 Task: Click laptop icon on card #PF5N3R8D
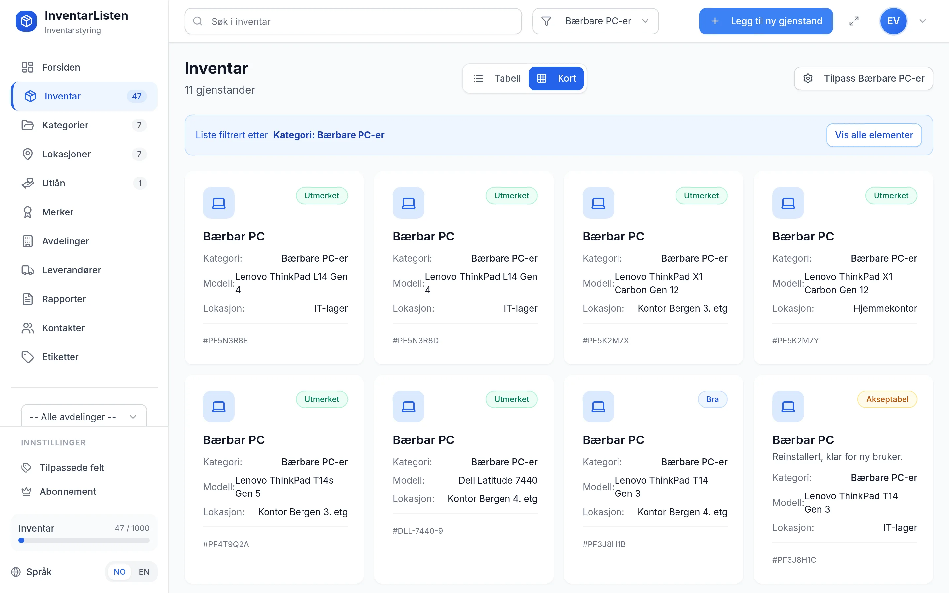tap(409, 203)
